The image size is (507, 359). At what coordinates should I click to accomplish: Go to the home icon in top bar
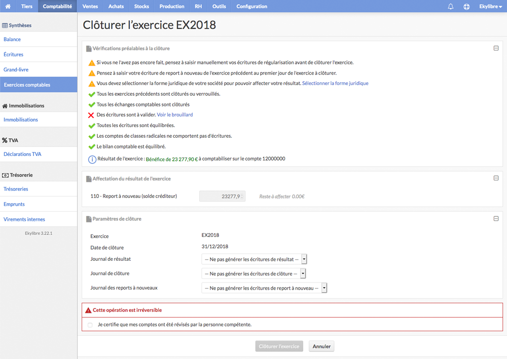8,6
